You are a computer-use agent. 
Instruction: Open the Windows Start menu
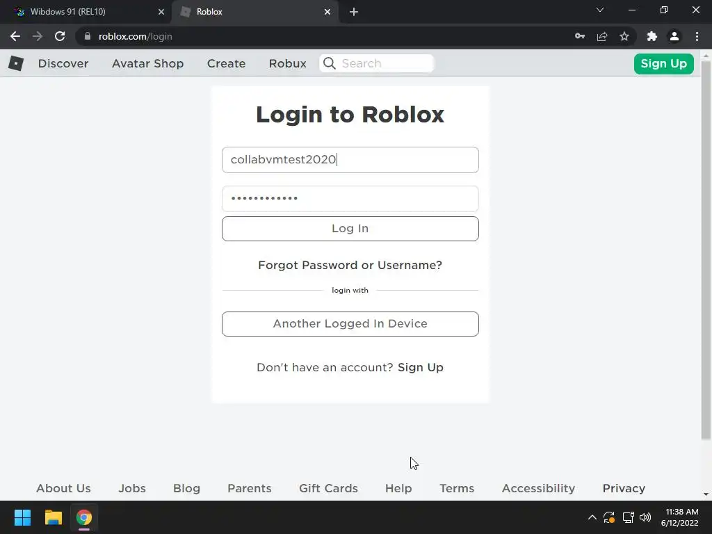(22, 517)
